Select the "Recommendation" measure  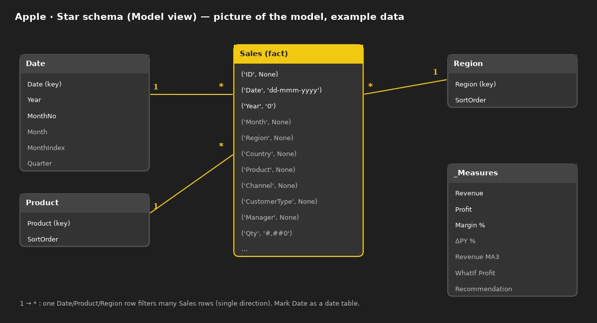[x=484, y=289]
